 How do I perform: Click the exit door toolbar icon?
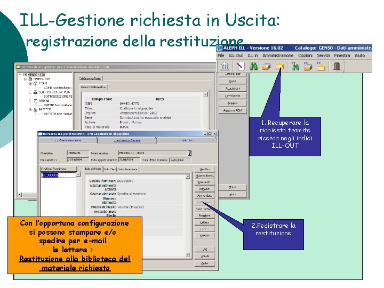(337, 66)
